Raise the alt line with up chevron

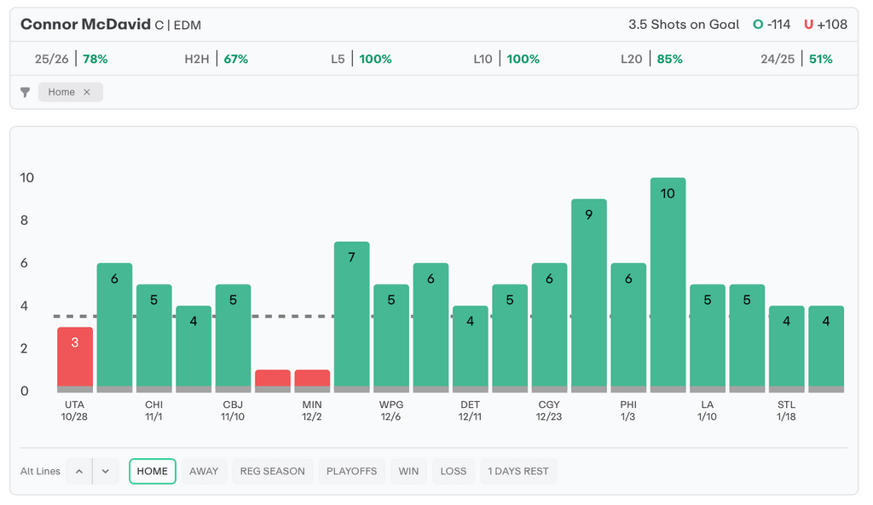(x=79, y=471)
